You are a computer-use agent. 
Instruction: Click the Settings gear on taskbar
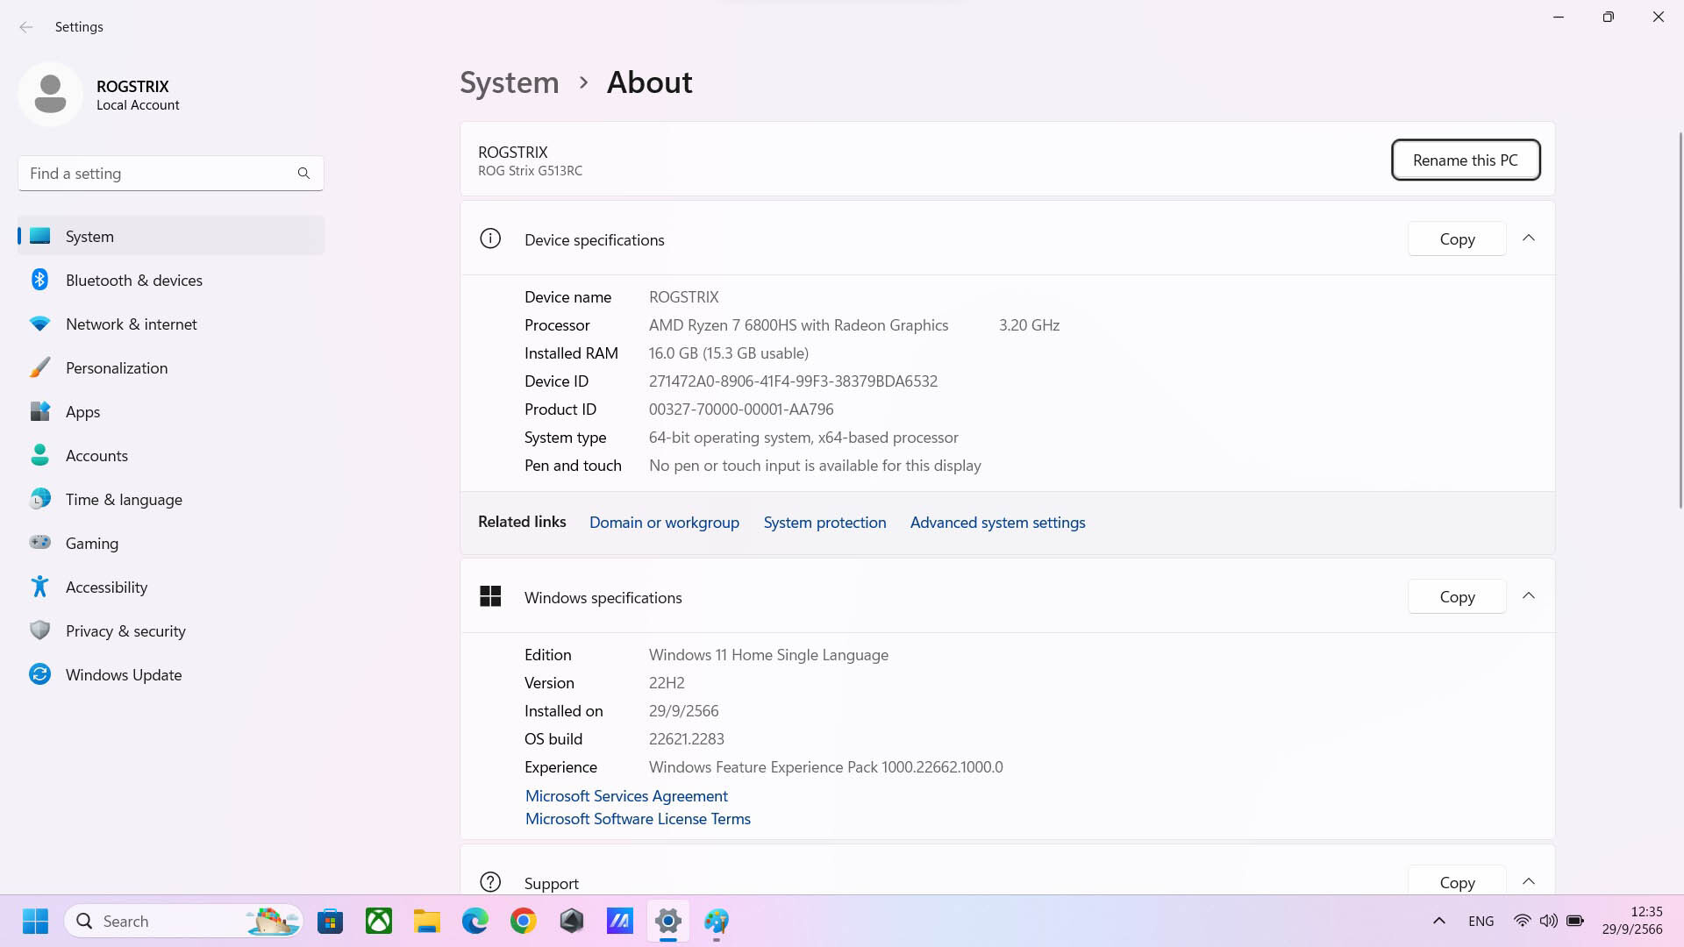(668, 921)
